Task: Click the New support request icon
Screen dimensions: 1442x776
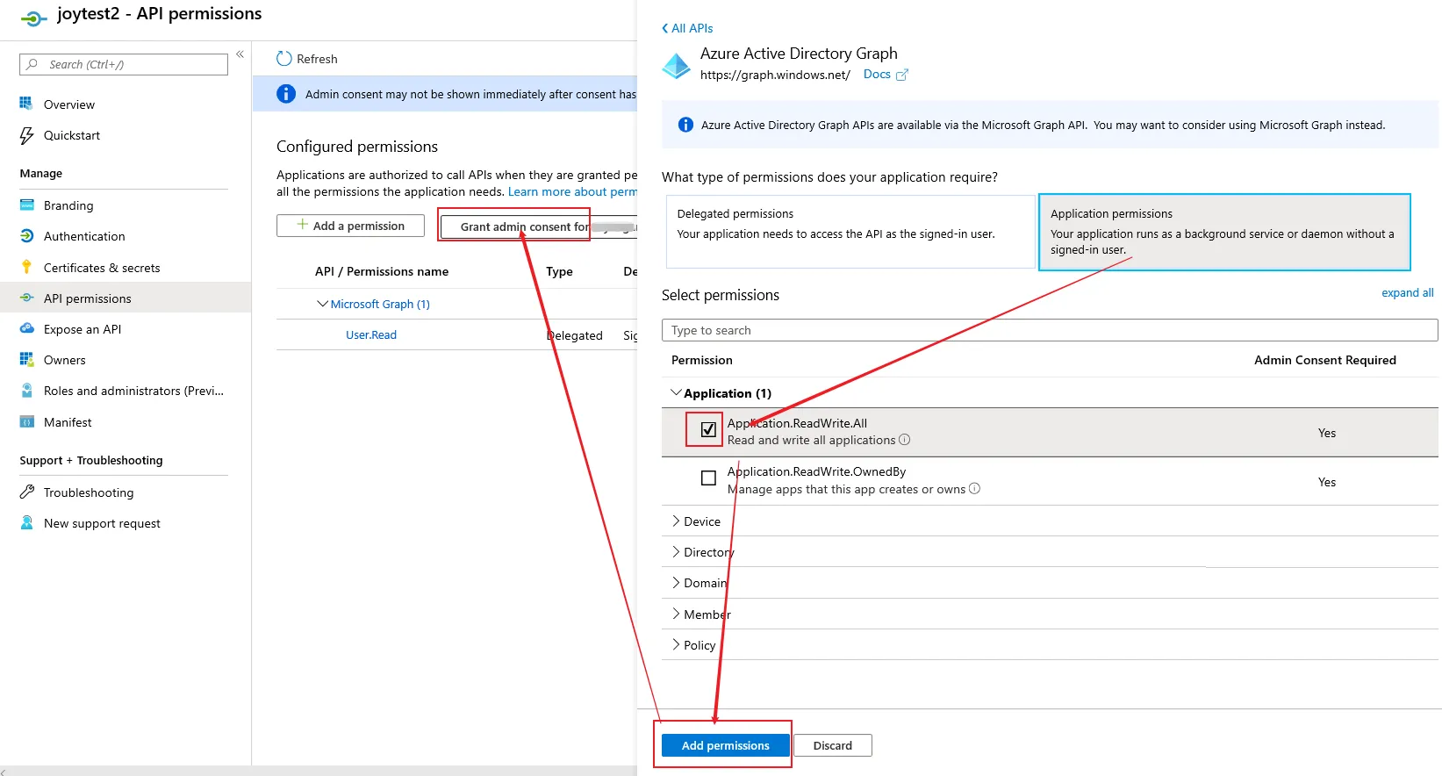Action: coord(26,523)
